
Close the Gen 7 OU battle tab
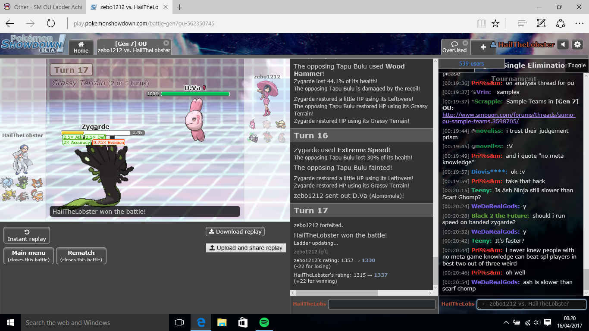(x=166, y=43)
